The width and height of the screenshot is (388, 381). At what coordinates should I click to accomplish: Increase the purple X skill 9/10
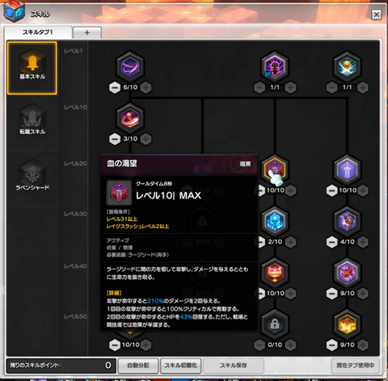click(x=363, y=294)
